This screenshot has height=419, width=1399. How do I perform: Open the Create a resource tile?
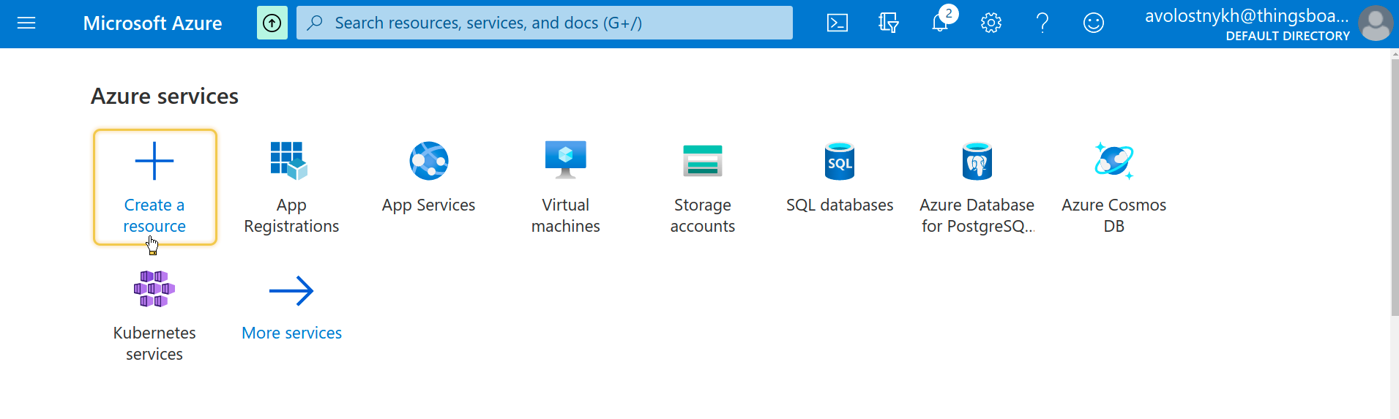coord(154,187)
